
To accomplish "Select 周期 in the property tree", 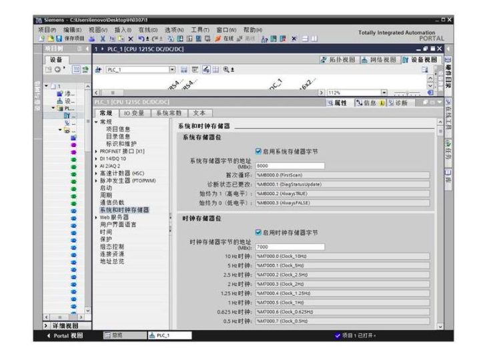I will click(x=106, y=195).
